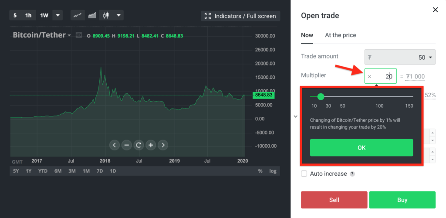Select the 5Y date range
This screenshot has width=446, height=218.
(x=16, y=171)
